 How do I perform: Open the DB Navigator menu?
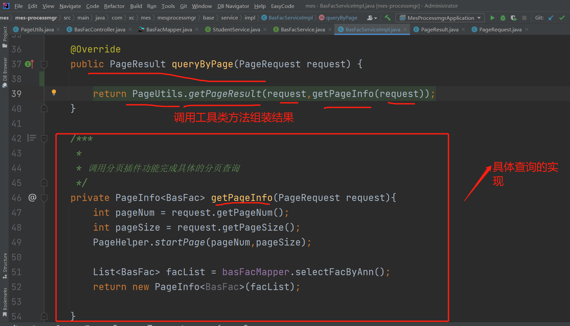click(233, 6)
